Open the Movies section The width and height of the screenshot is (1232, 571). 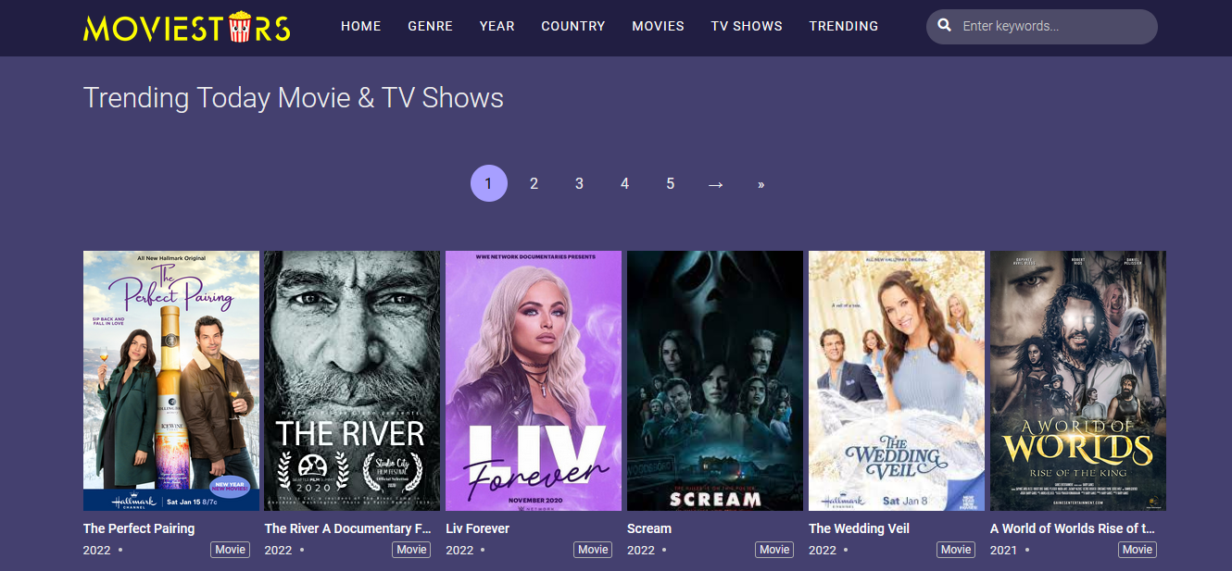tap(659, 26)
